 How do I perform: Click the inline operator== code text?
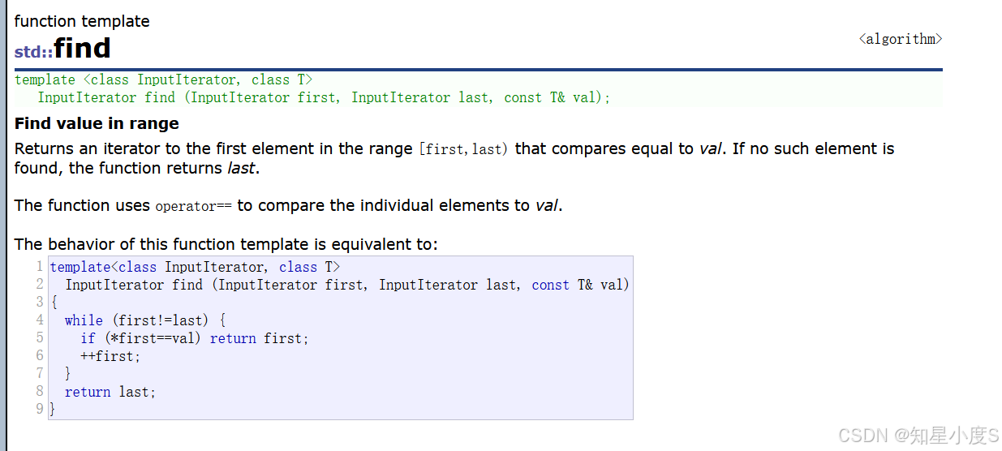point(193,206)
